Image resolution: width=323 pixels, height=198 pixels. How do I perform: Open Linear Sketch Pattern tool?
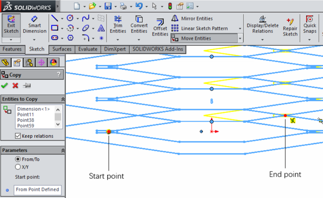[199, 28]
